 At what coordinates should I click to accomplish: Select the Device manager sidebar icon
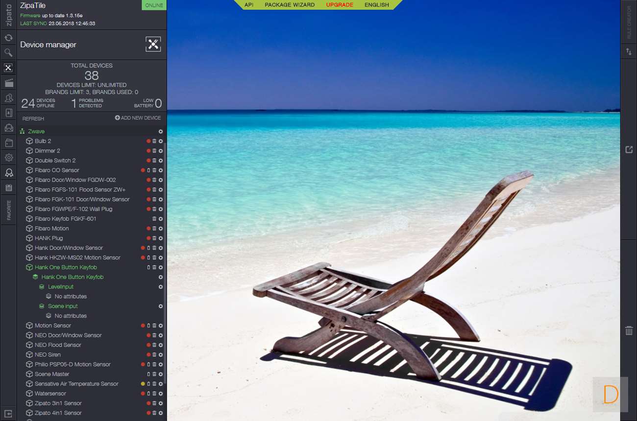click(x=8, y=68)
